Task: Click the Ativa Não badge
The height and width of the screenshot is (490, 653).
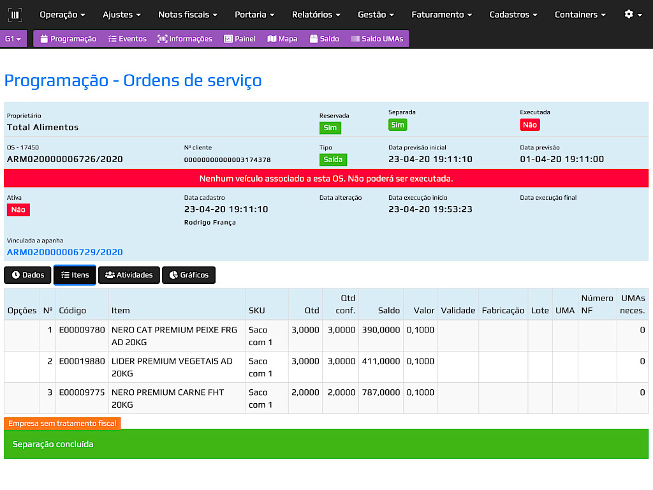Action: [x=18, y=209]
